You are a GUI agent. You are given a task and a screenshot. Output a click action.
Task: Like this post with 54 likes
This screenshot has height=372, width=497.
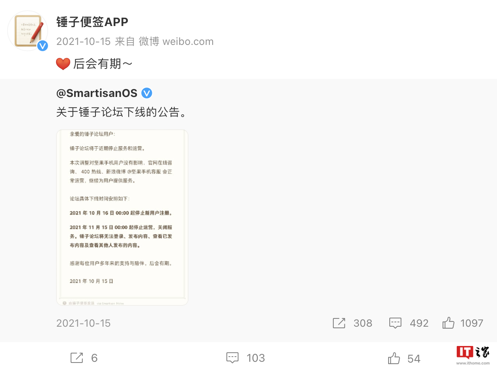click(x=394, y=358)
